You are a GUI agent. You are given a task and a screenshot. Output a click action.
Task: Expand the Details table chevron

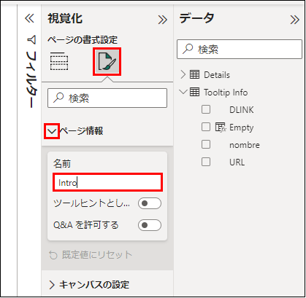[x=183, y=74]
